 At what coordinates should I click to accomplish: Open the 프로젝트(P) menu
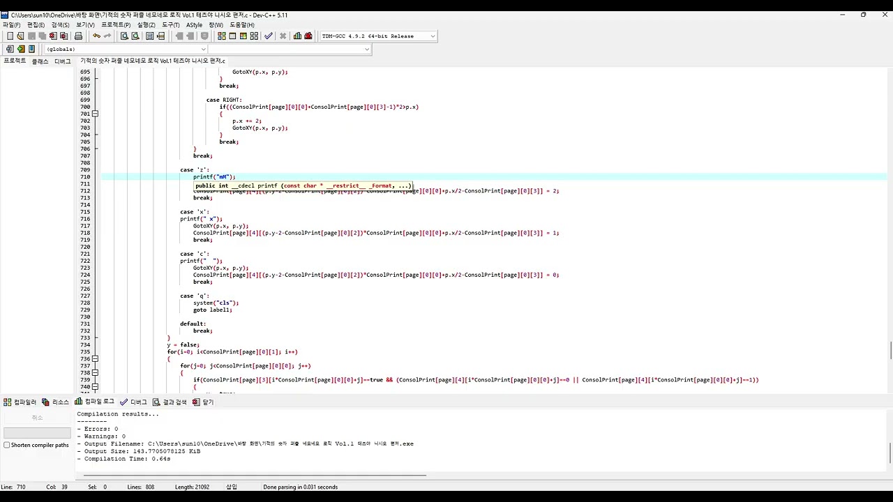coord(116,24)
